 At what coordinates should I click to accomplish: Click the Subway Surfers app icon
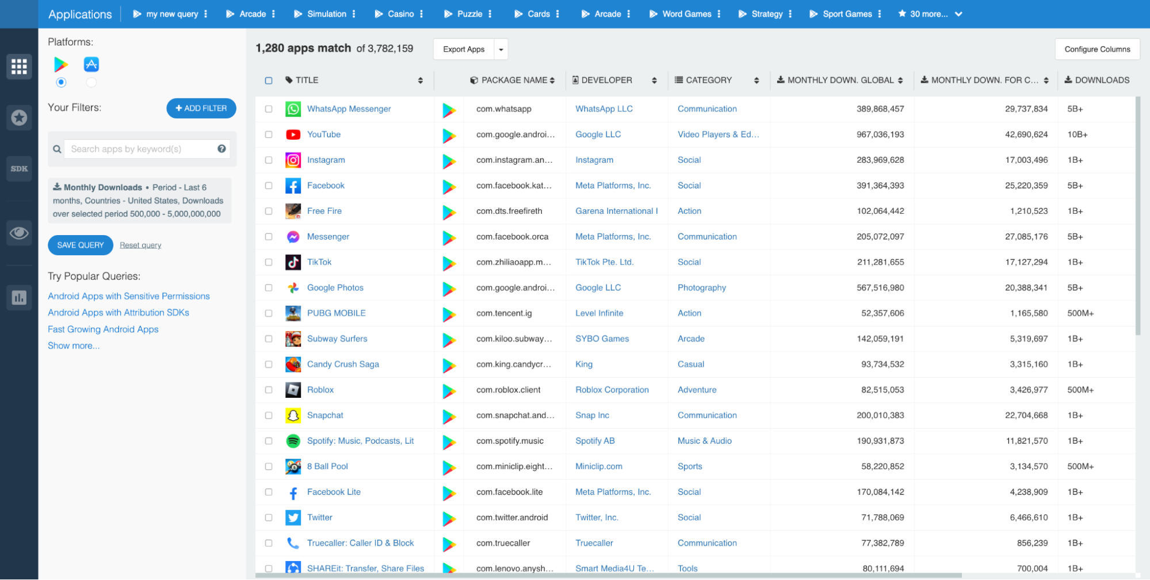[x=293, y=339]
